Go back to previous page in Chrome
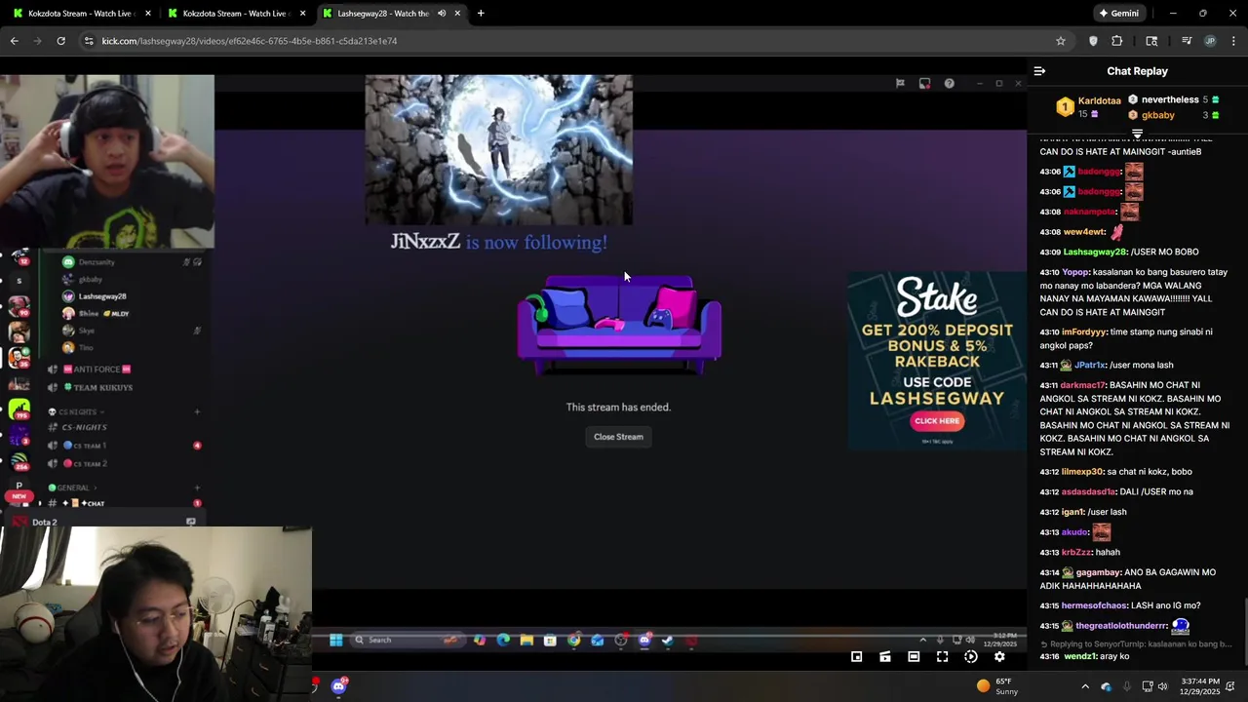 pyautogui.click(x=14, y=41)
